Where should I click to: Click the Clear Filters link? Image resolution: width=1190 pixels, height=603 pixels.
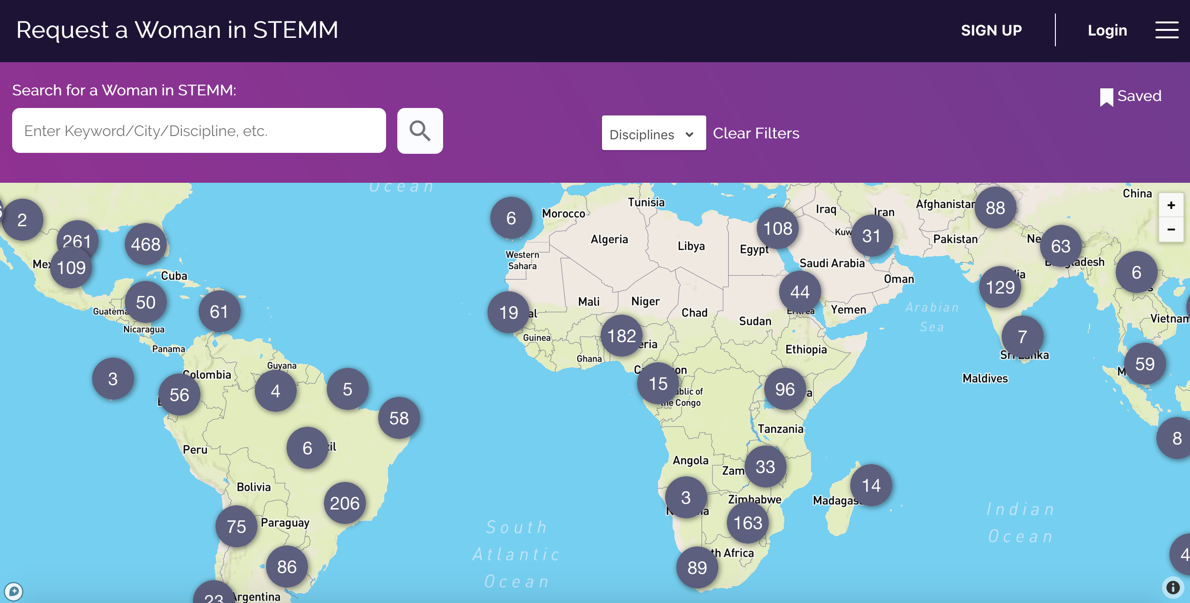(x=756, y=134)
